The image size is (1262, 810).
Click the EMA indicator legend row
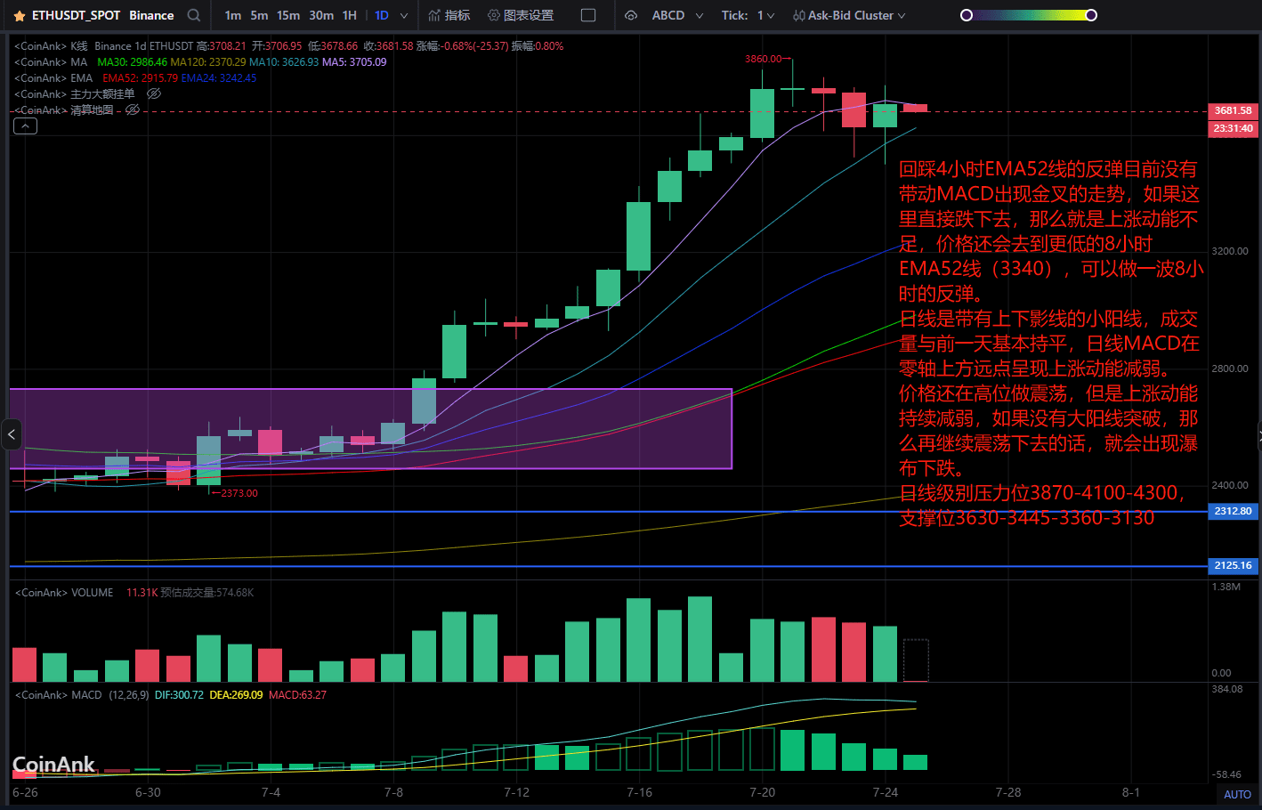coord(135,77)
